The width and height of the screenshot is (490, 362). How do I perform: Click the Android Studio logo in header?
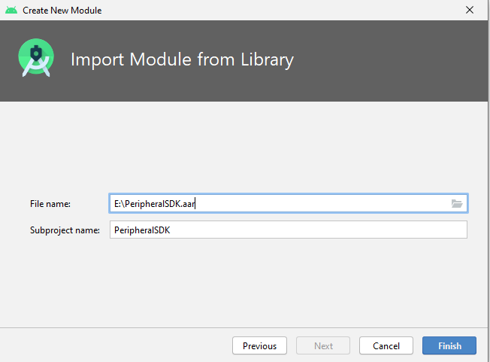(36, 57)
